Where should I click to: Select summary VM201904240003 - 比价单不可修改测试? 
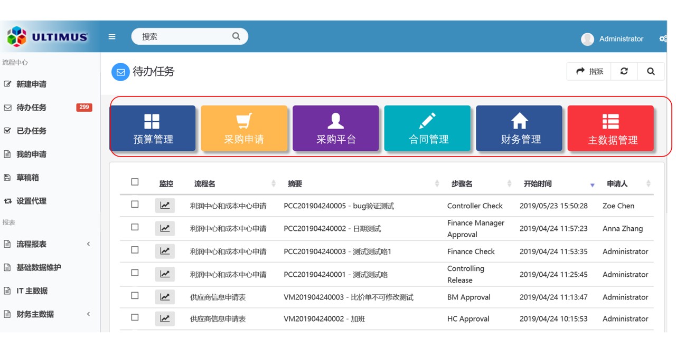[x=349, y=297]
